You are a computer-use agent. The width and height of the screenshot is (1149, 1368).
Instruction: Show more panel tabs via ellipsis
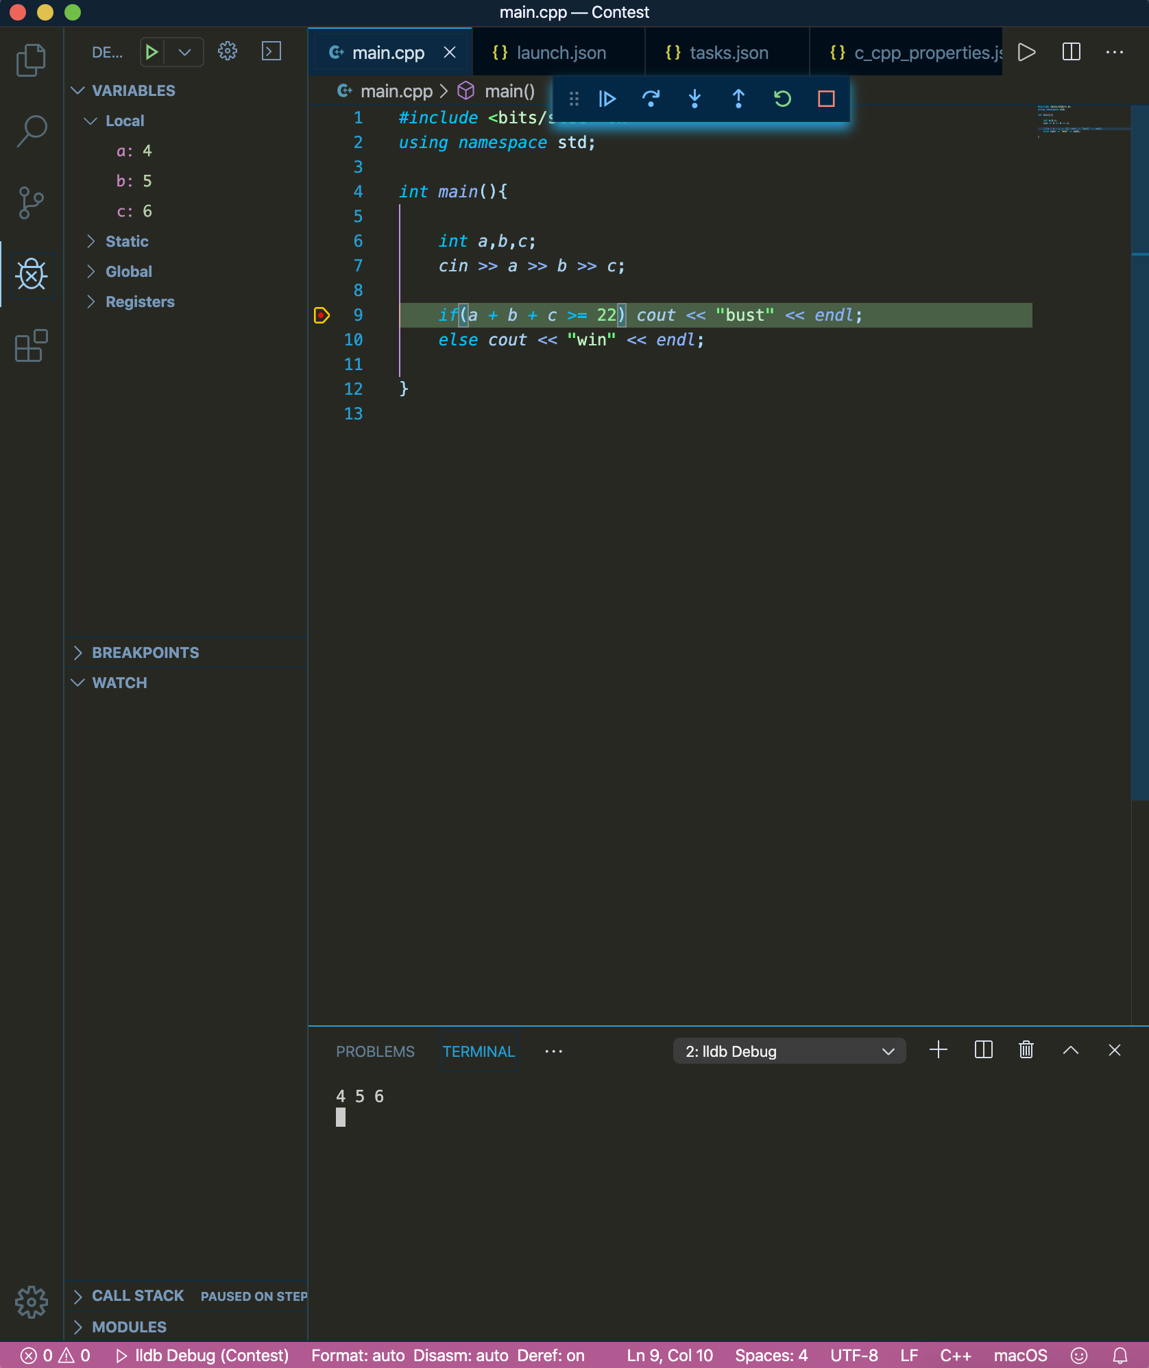click(554, 1051)
